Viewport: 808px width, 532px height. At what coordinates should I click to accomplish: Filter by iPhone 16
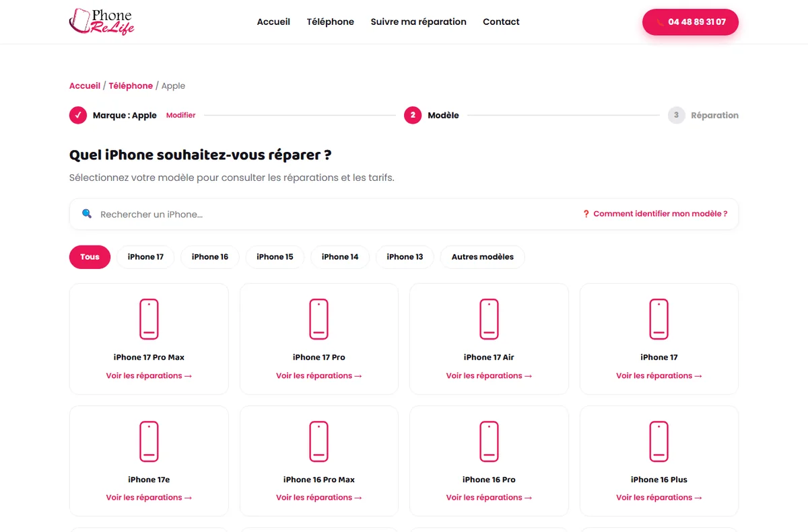tap(210, 257)
